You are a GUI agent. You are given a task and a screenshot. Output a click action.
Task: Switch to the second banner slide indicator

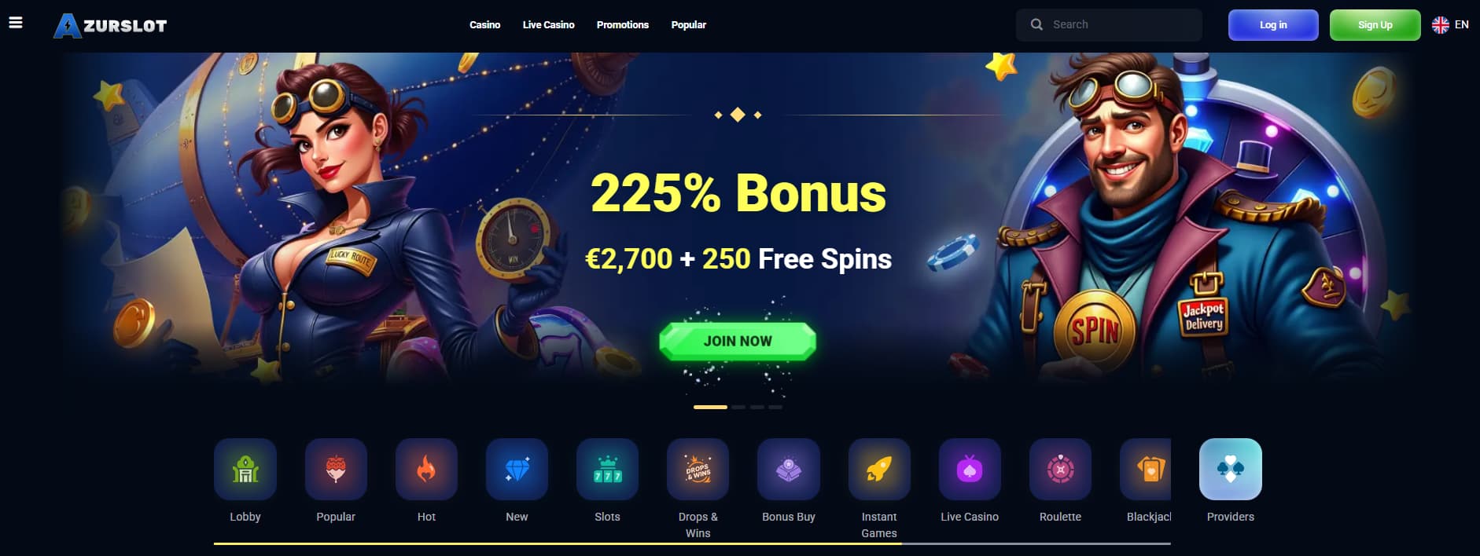738,407
